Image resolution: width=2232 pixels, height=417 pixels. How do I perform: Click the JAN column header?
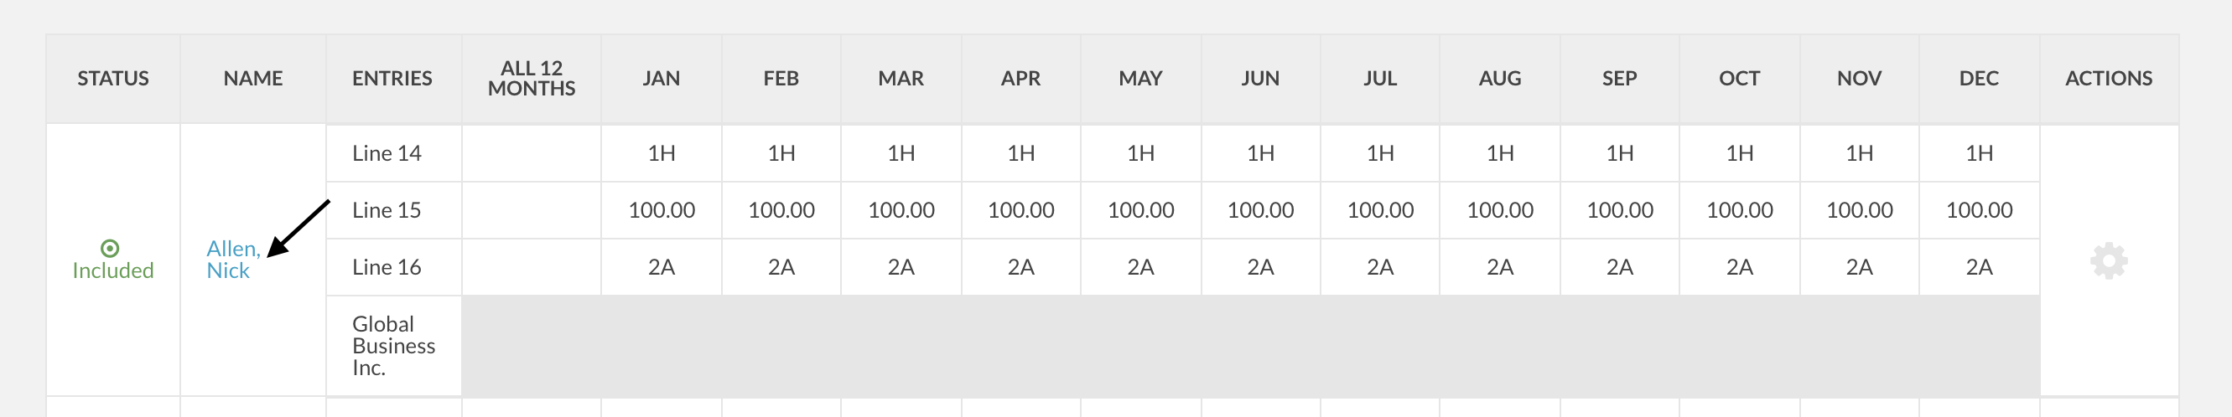click(x=661, y=79)
